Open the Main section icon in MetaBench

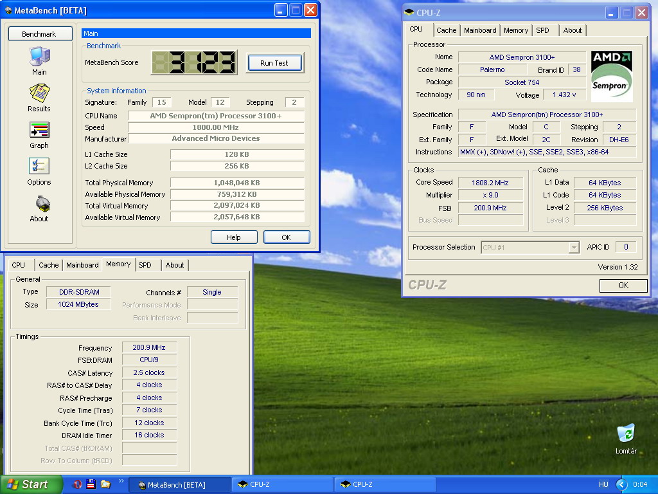(x=39, y=57)
